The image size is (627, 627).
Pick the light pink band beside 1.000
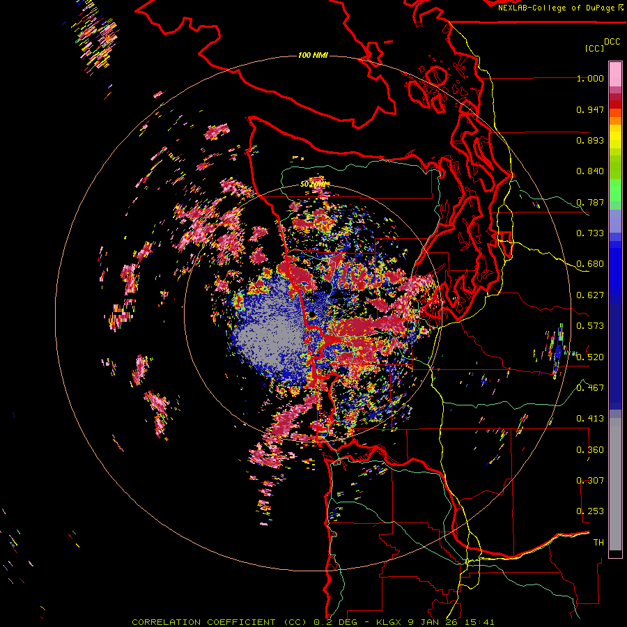tap(615, 75)
